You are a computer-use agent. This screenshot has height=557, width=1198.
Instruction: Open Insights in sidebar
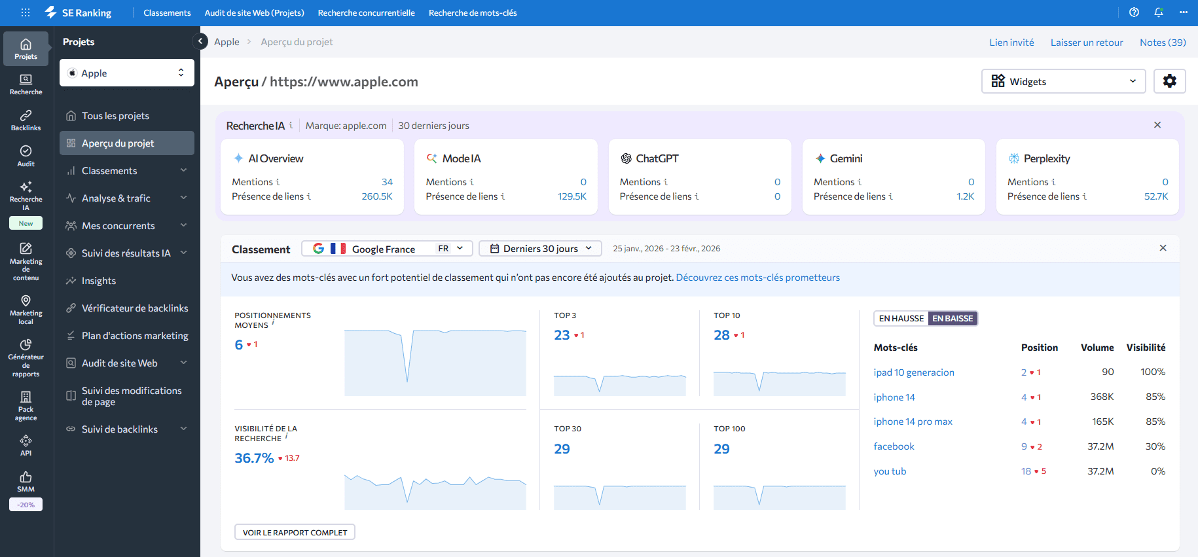coord(127,281)
